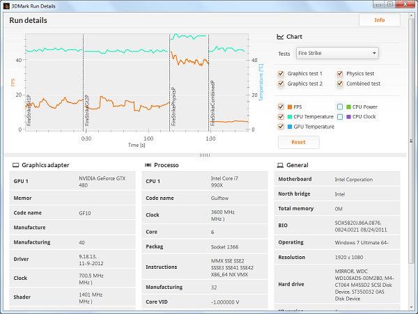This screenshot has width=418, height=314.
Task: Click the scrollbar up arrow
Action: [412, 16]
